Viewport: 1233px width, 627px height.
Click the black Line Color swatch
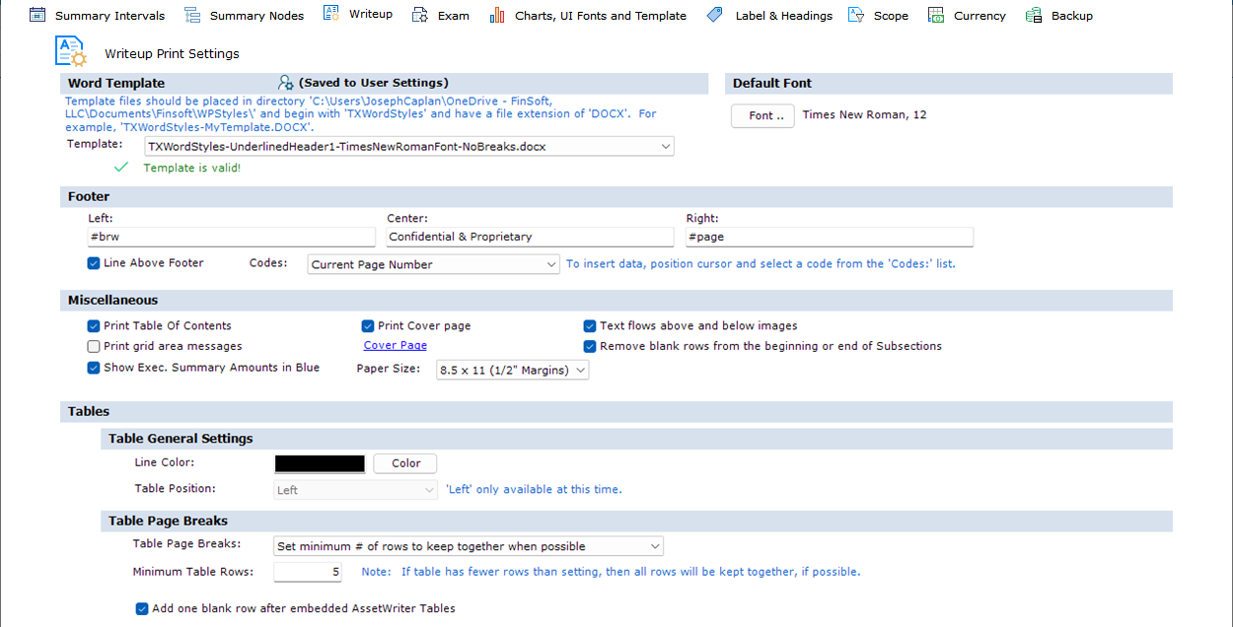(x=320, y=463)
